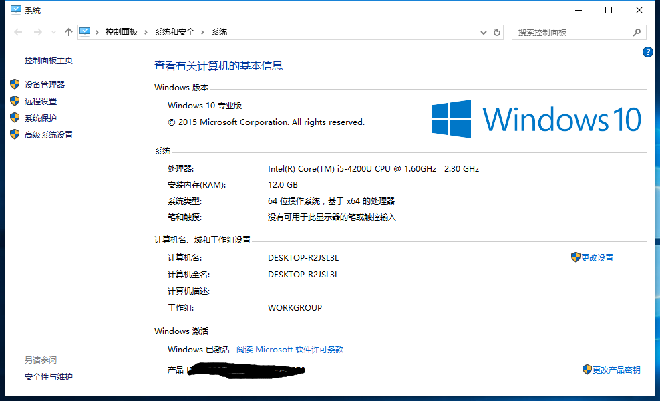
Task: Expand the chevron after 系统和安全
Action: (203, 33)
